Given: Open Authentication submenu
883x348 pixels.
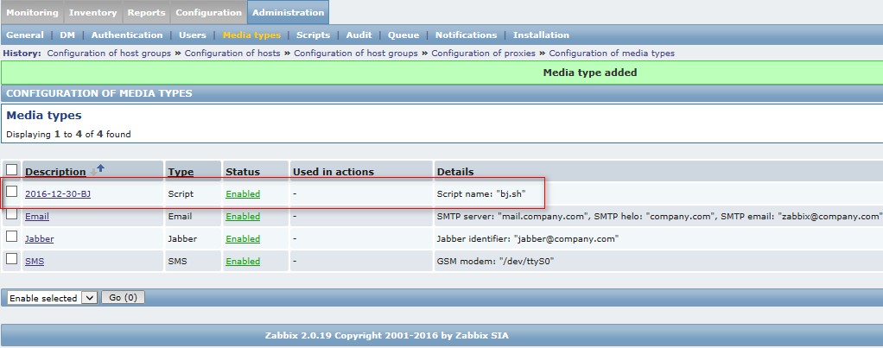Looking at the screenshot, I should coord(127,35).
